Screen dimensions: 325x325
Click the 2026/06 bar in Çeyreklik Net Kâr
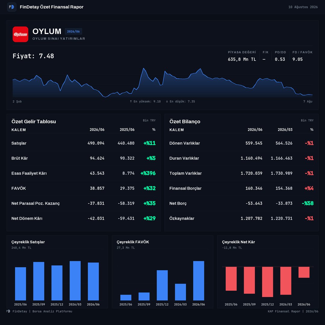(x=304, y=272)
